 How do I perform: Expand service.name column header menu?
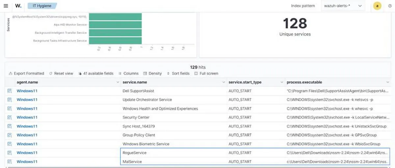click(x=224, y=82)
